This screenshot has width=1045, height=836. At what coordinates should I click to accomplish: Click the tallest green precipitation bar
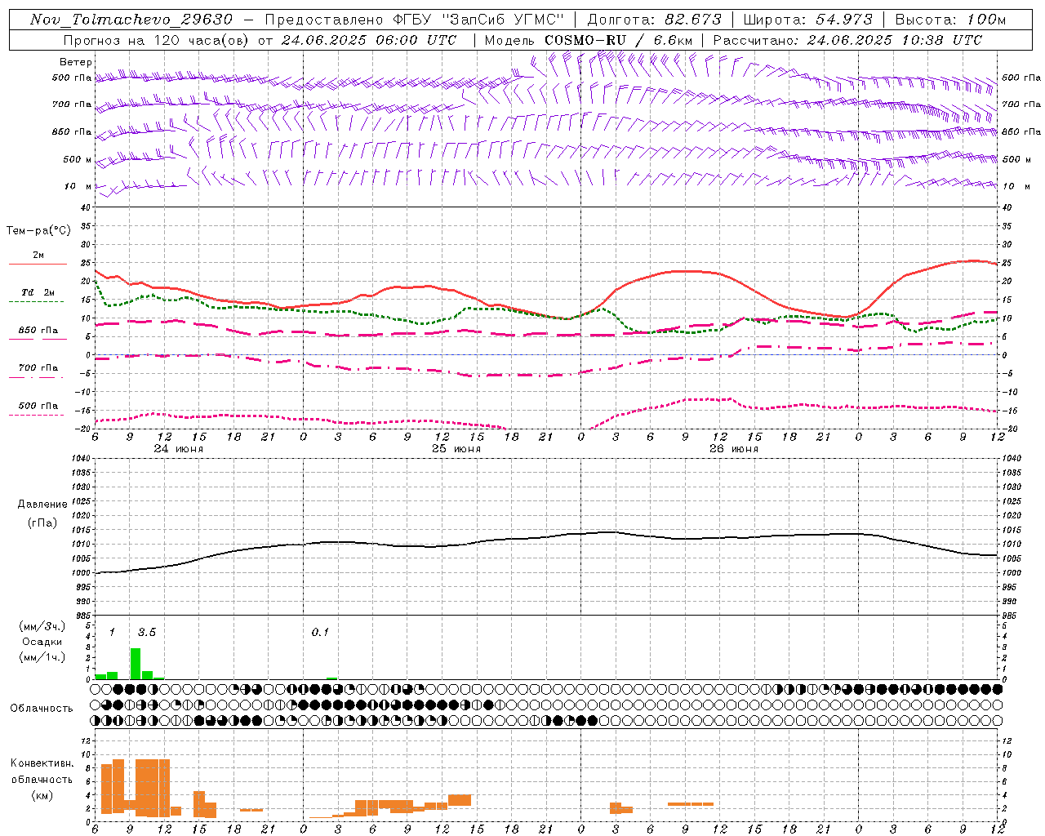coord(136,664)
